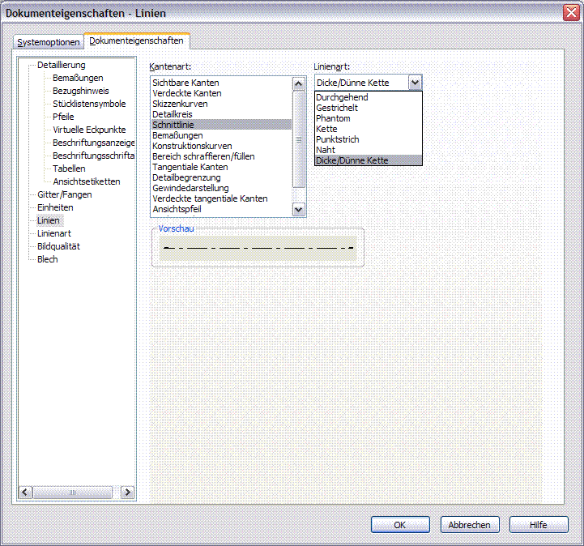
Task: Cancel with the Abbrechen button
Action: (x=469, y=525)
